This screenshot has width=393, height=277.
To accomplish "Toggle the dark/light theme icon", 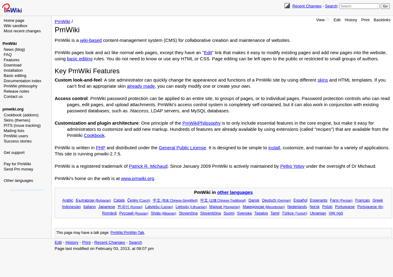I will click(287, 6).
